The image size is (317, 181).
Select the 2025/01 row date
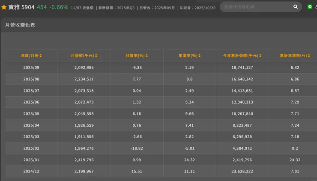(31, 160)
